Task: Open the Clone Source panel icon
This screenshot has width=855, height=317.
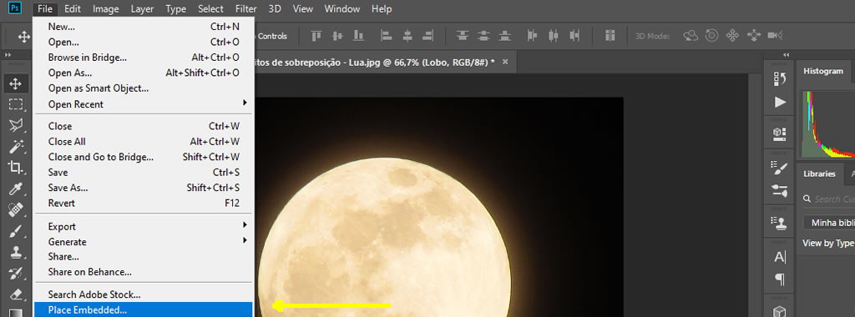Action: [780, 222]
